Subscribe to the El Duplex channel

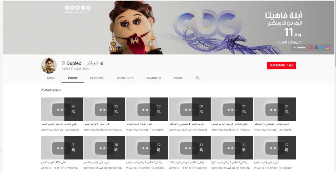(281, 65)
